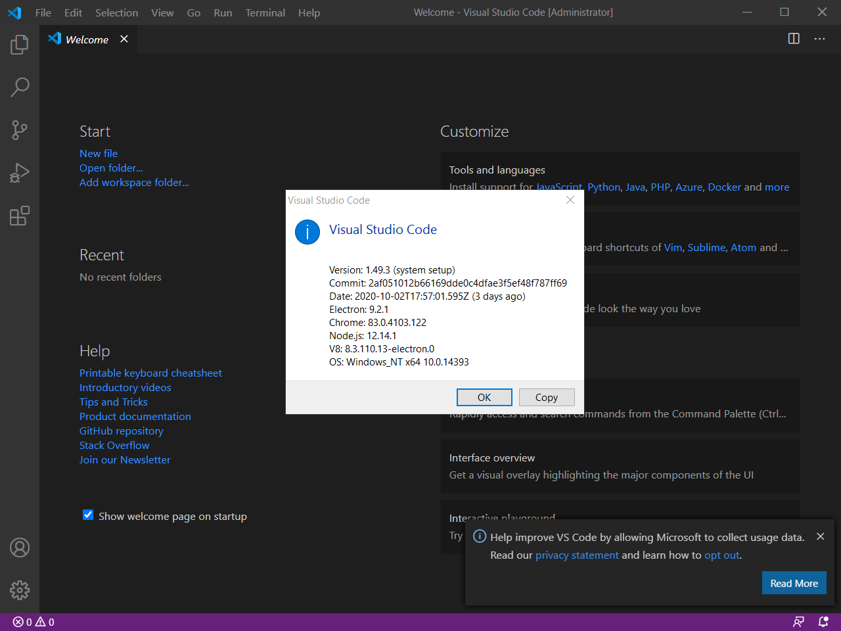The height and width of the screenshot is (631, 841).
Task: Click the Add workspace folder... link
Action: (x=134, y=182)
